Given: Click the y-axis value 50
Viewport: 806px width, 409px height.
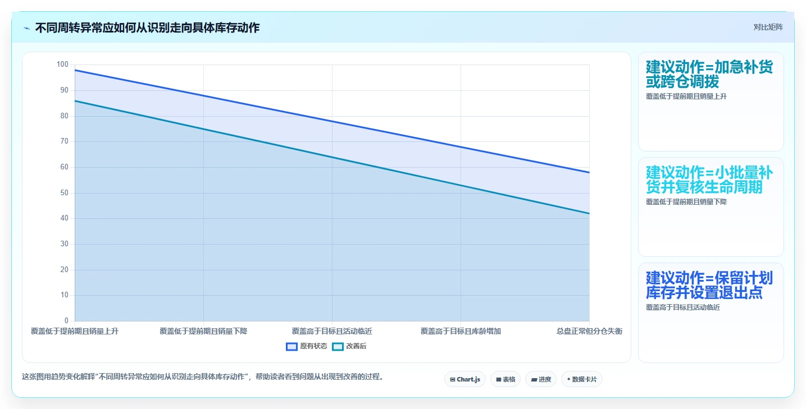Looking at the screenshot, I should click(64, 193).
